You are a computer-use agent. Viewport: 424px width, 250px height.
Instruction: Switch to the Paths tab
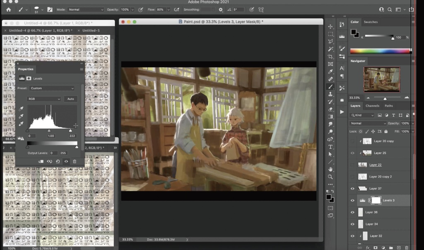tap(388, 106)
